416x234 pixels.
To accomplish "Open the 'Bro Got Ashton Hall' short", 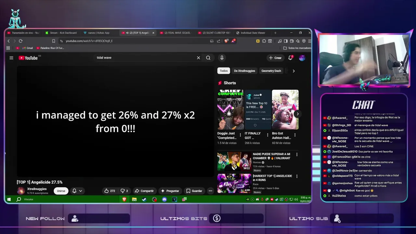I will (285, 110).
